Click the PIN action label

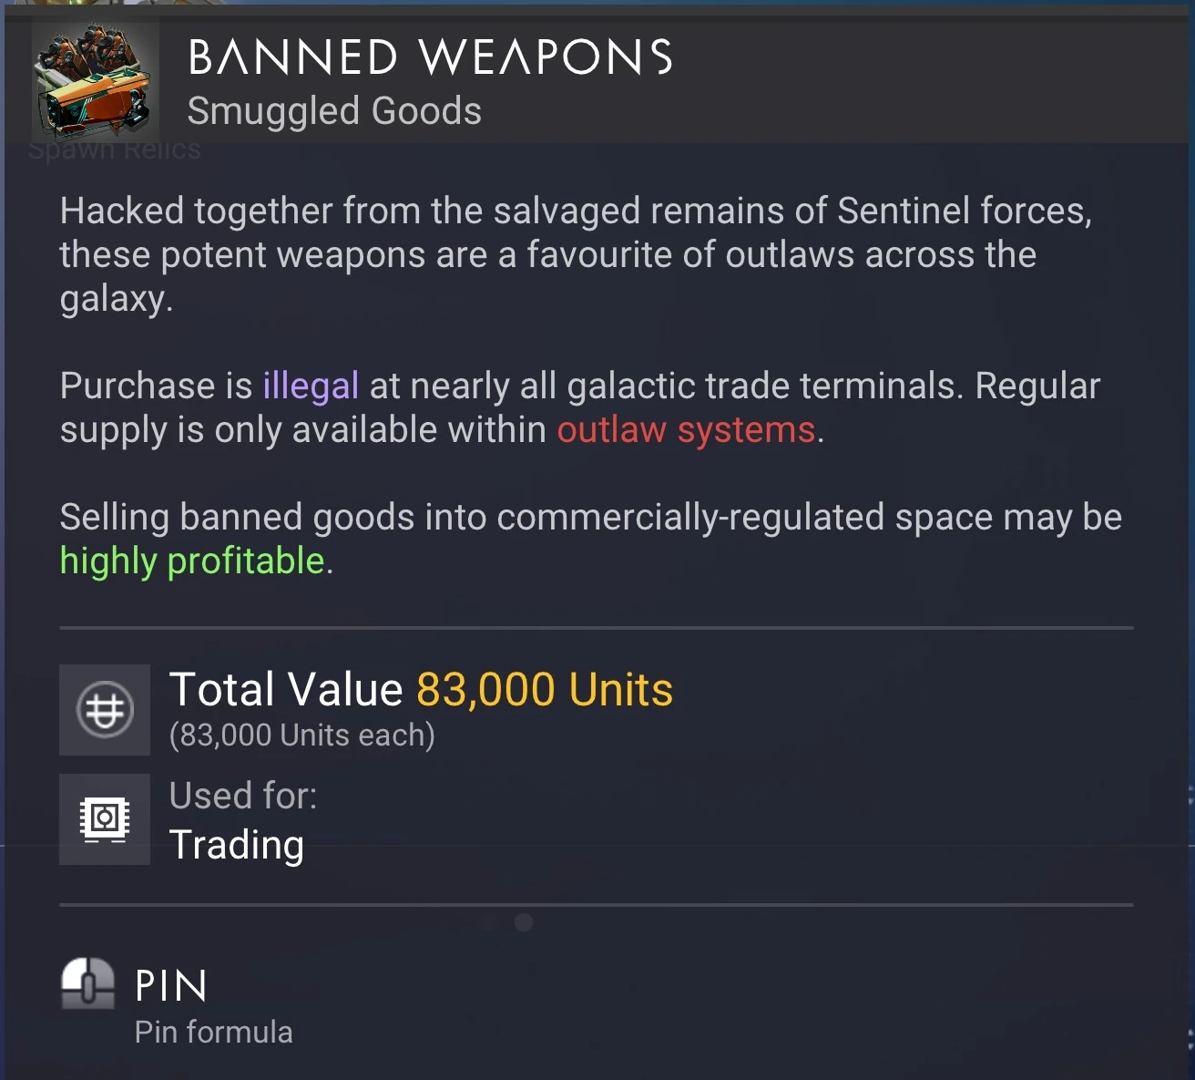click(x=171, y=986)
